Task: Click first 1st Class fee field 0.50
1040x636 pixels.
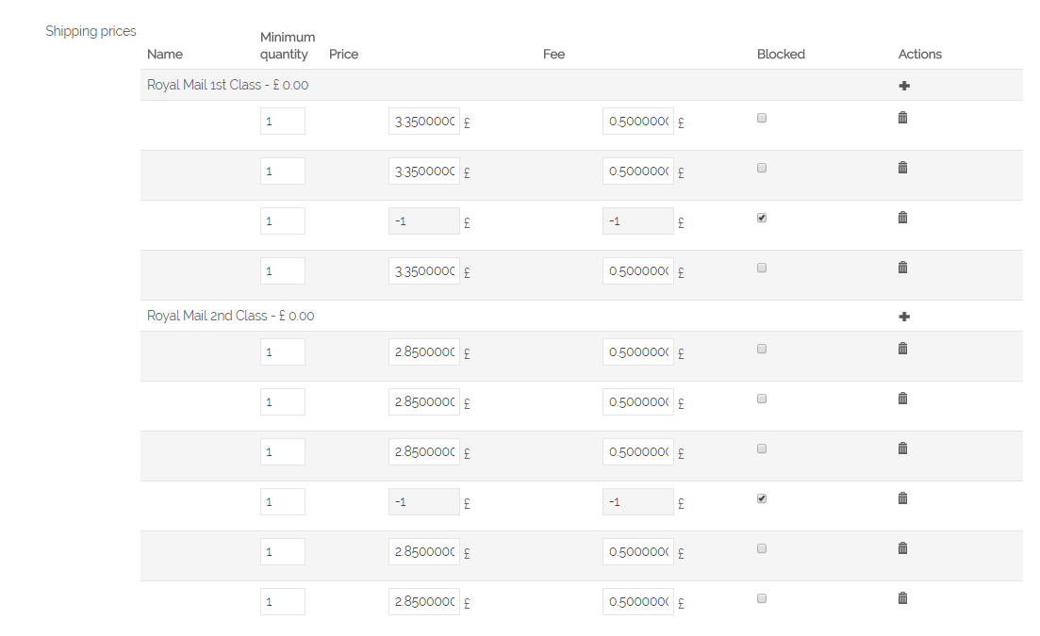Action: 637,122
